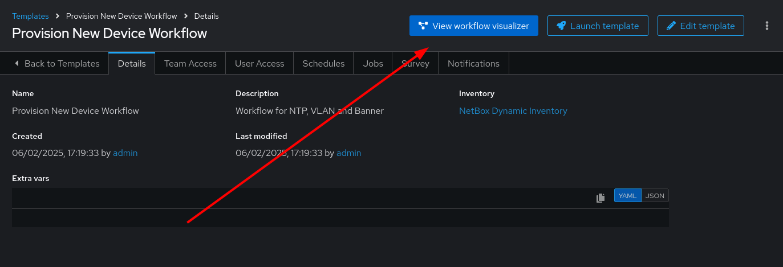This screenshot has height=267, width=783.
Task: Go to Templates breadcrumb link
Action: pos(30,16)
